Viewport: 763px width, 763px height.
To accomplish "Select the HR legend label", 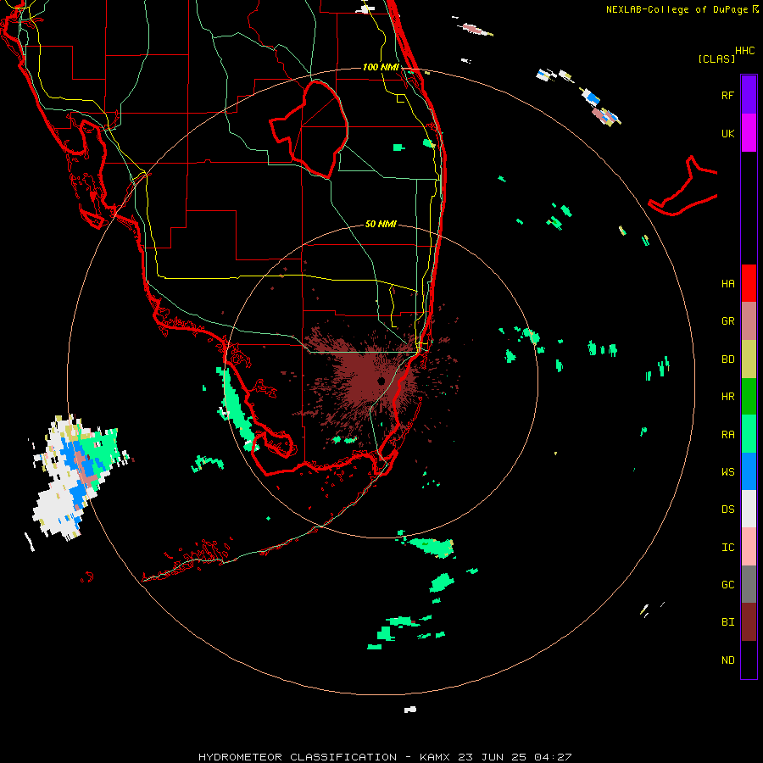I will [727, 397].
